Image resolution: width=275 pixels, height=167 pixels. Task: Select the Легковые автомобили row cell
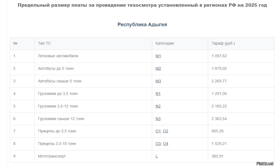[93, 56]
